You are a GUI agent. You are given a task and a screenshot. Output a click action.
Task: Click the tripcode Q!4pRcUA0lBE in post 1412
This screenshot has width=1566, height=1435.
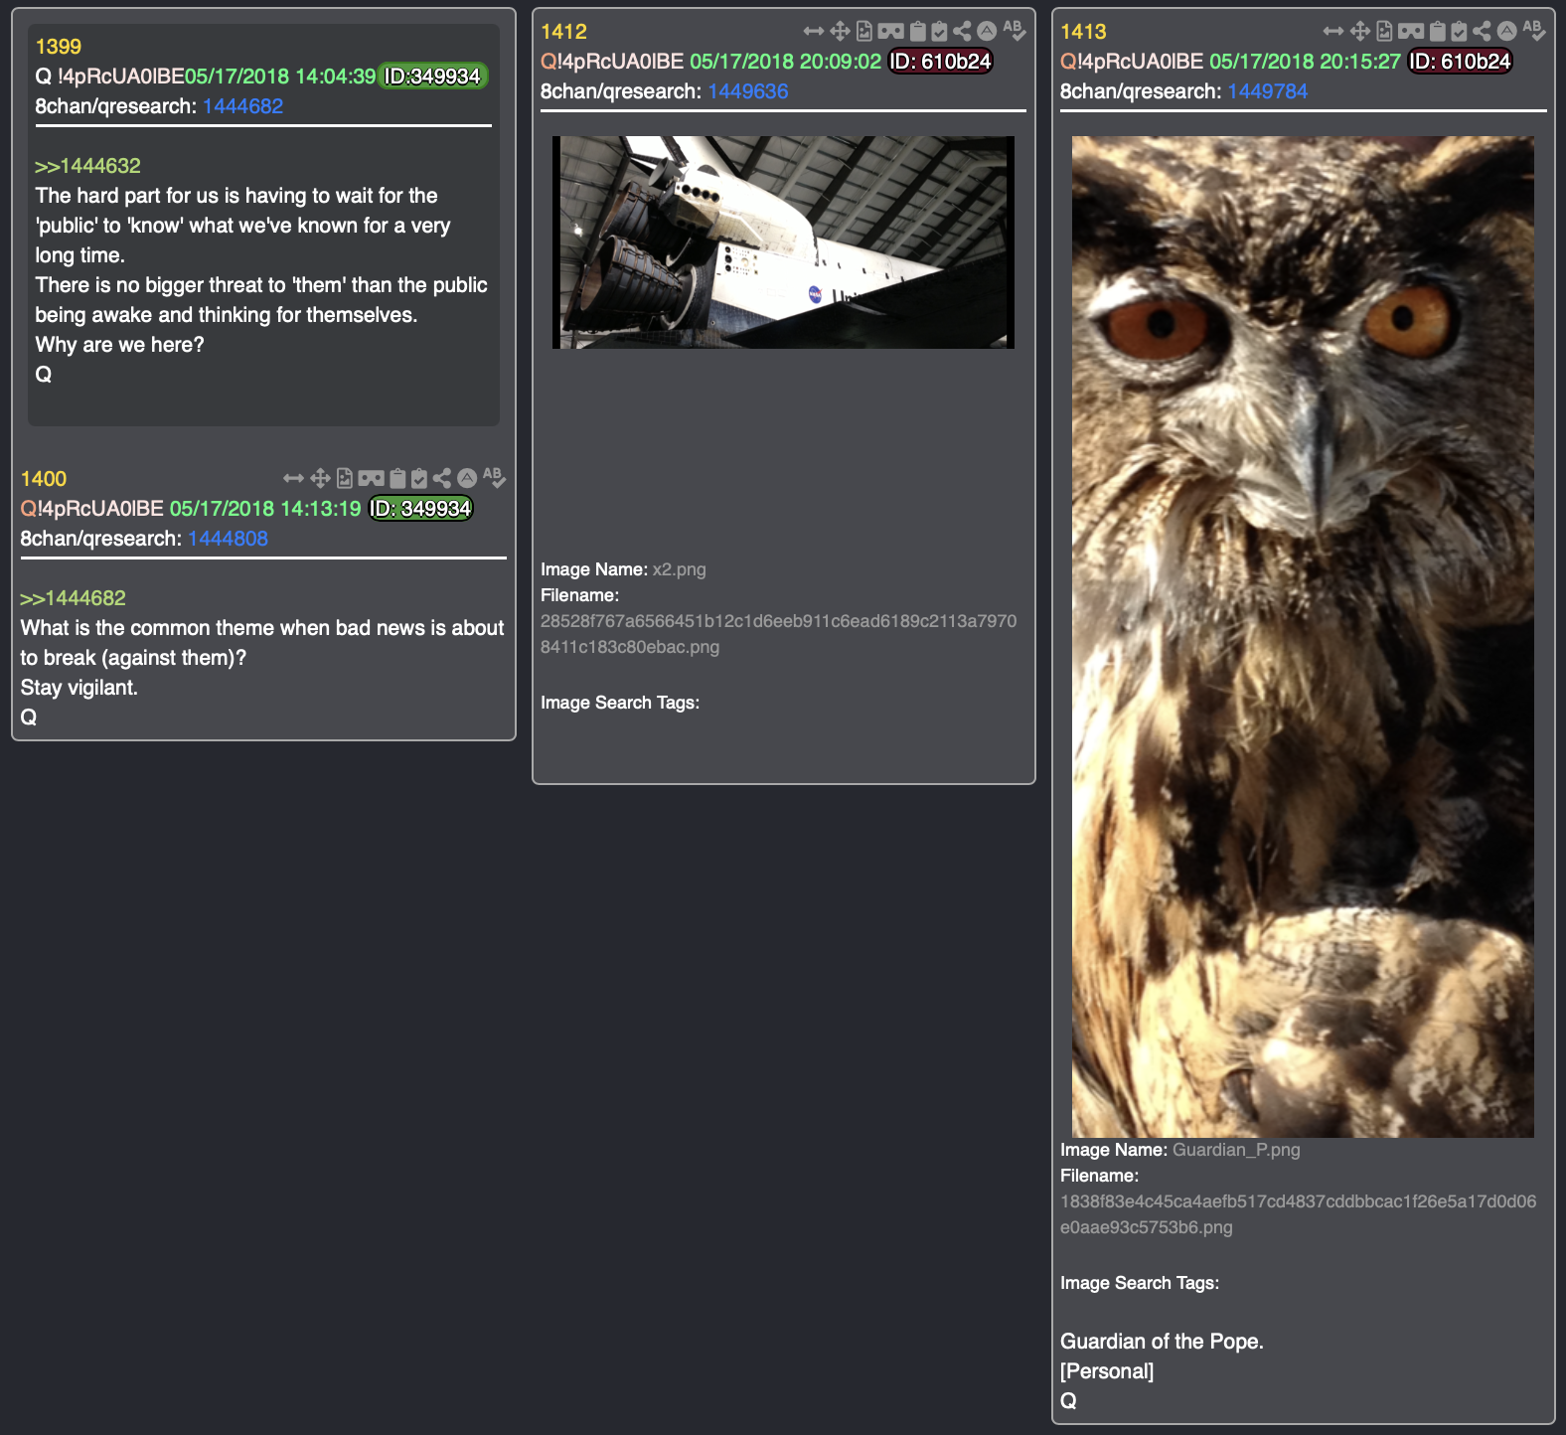(612, 62)
